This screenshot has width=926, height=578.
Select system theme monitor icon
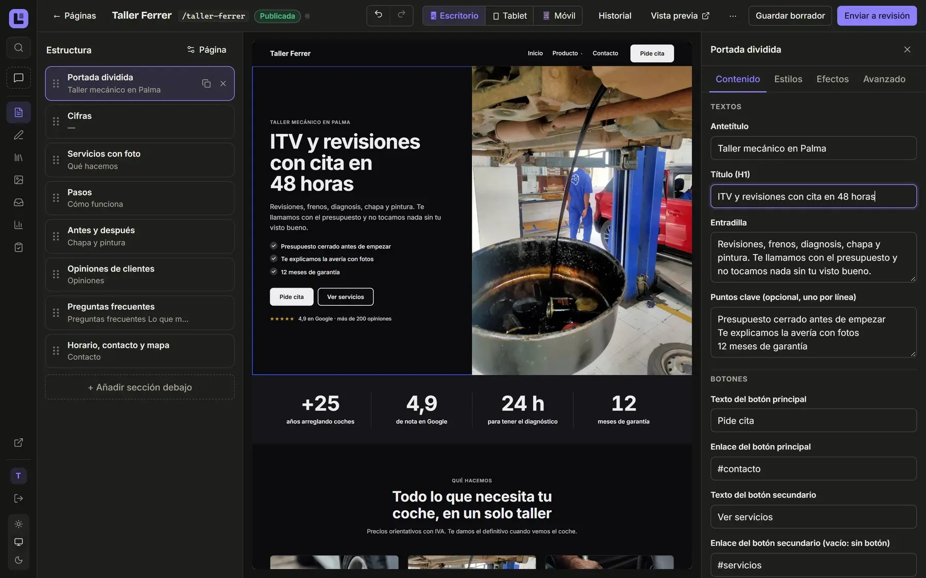tap(19, 542)
